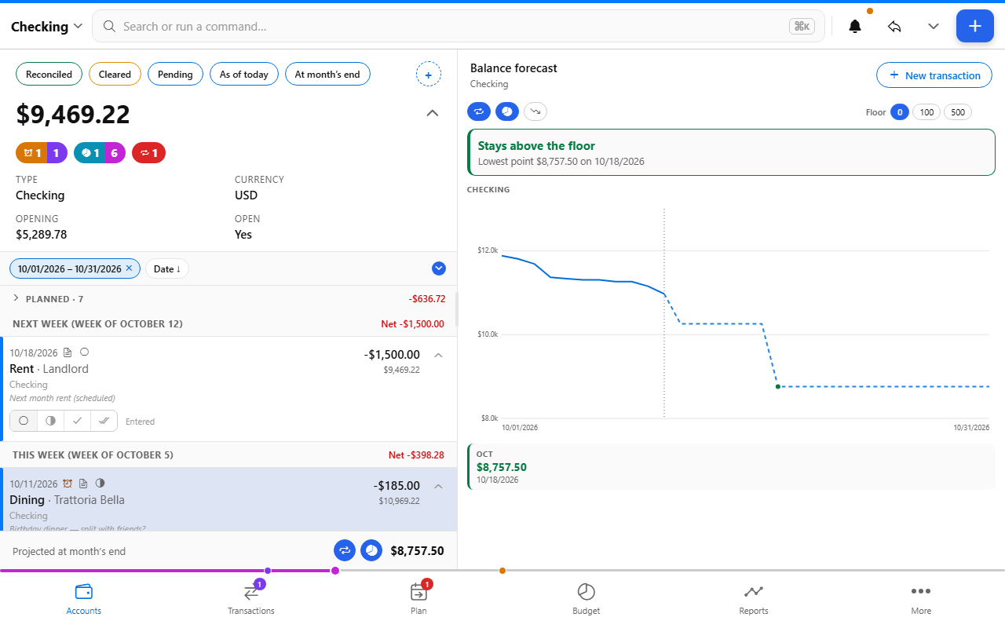Change sort order via Date chip

click(167, 268)
